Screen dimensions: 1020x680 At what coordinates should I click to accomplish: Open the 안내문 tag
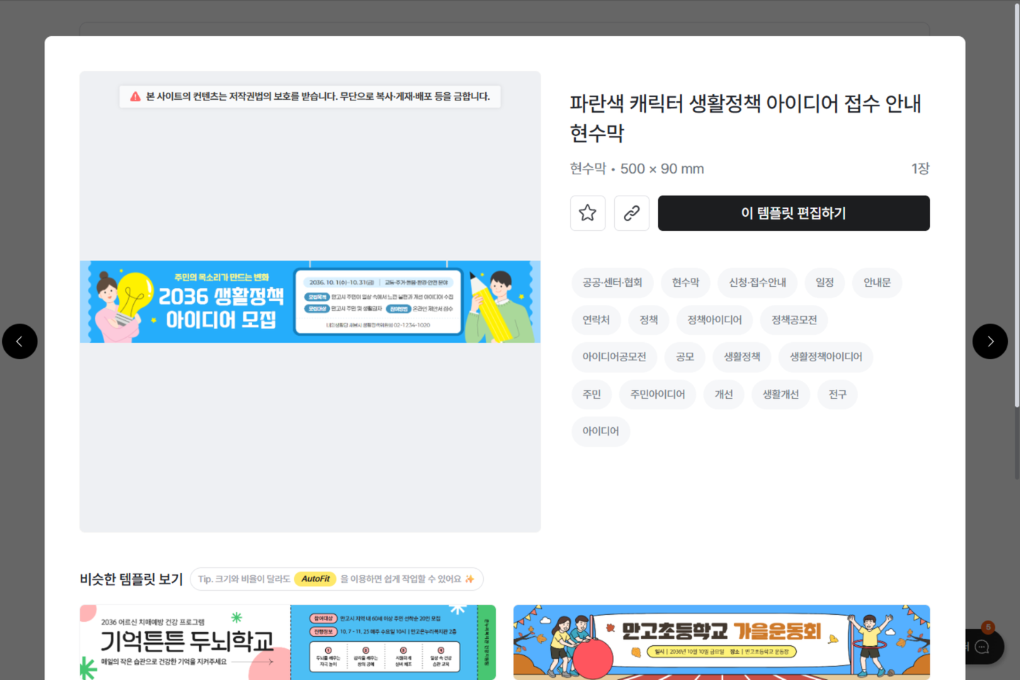coord(877,283)
